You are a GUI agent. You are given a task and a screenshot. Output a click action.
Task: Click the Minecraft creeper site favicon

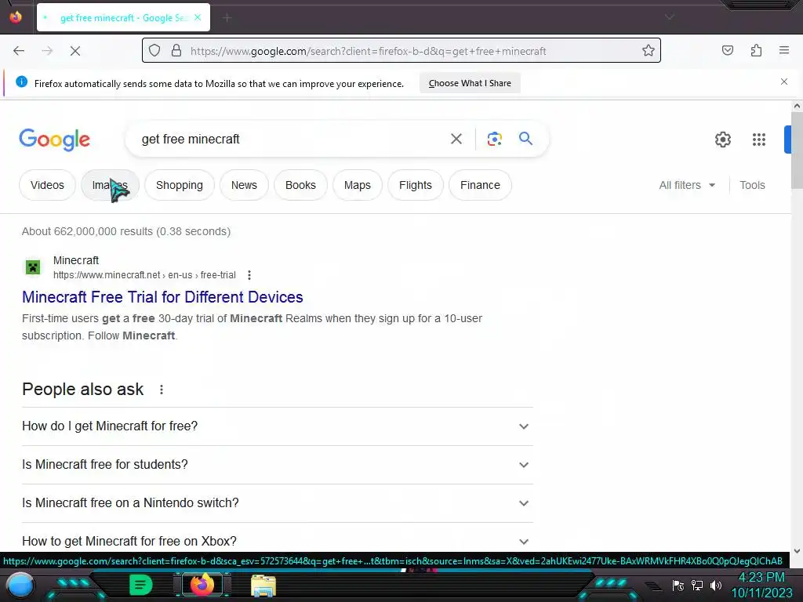33,267
